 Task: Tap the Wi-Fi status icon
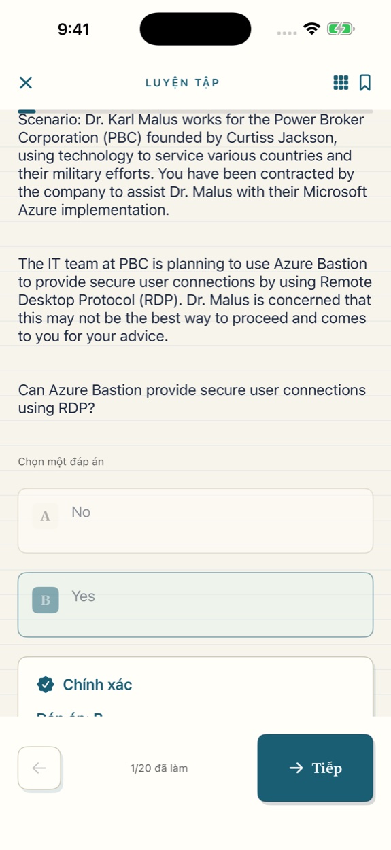312,29
